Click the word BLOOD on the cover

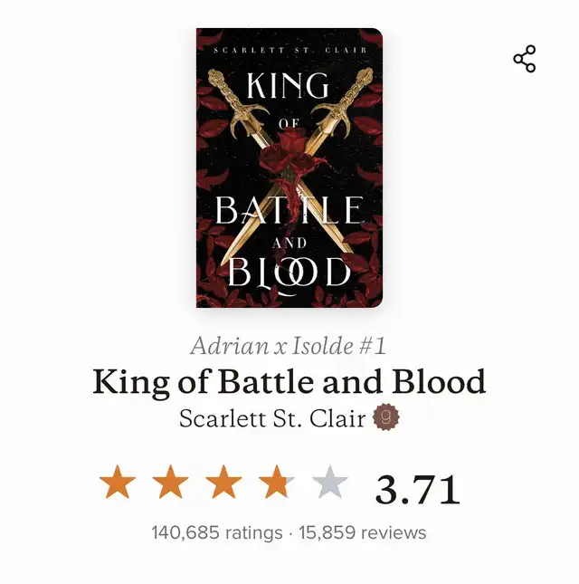289,273
